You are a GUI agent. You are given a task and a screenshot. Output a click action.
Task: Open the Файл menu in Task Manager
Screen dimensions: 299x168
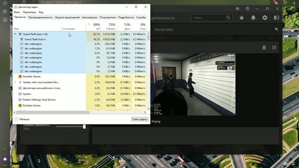pos(17,12)
